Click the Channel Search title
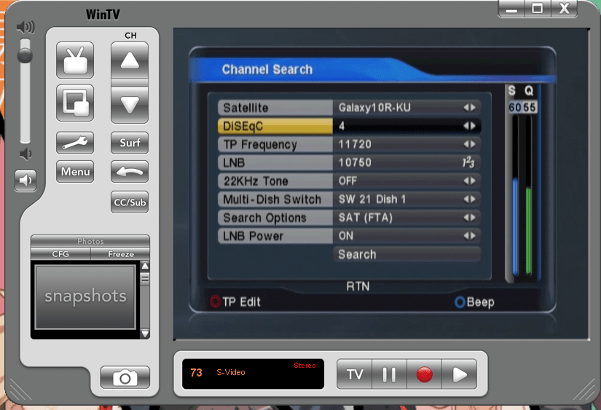 (x=267, y=70)
